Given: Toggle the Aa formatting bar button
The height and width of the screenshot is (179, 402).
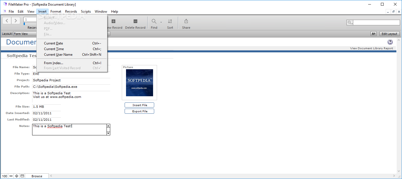Looking at the screenshot, I should pos(374,34).
